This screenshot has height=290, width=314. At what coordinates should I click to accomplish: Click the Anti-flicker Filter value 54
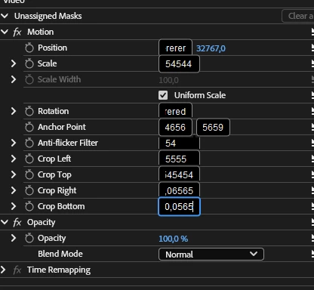179,143
